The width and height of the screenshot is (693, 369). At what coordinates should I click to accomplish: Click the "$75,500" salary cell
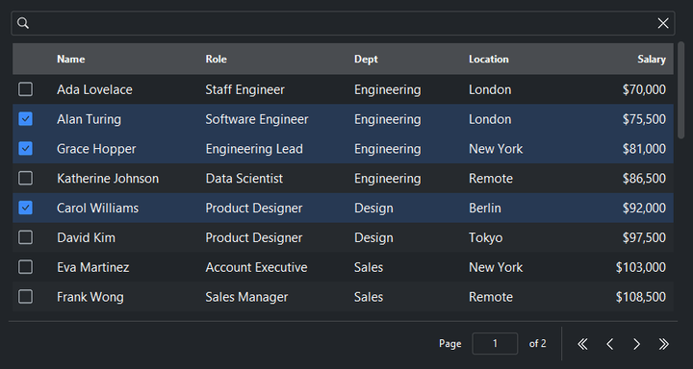(x=644, y=119)
